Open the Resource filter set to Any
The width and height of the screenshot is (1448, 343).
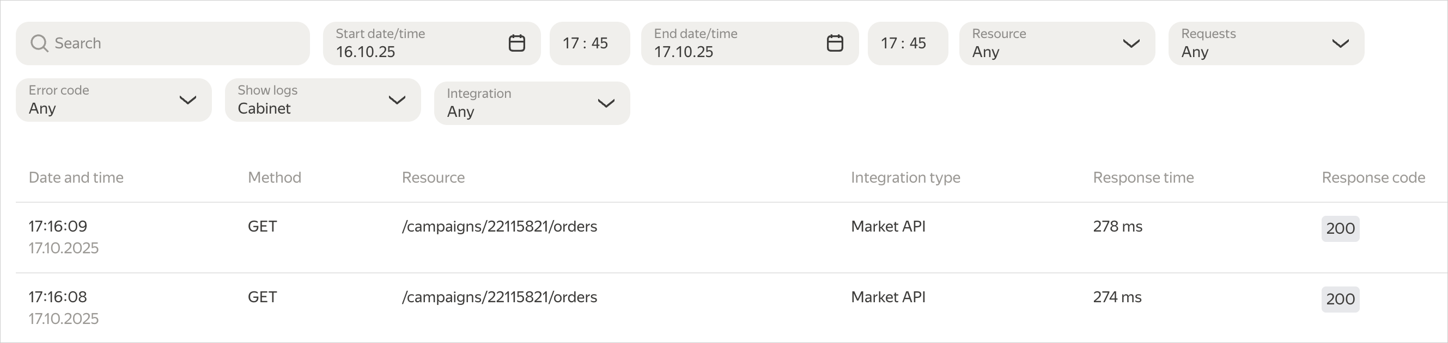coord(1057,43)
